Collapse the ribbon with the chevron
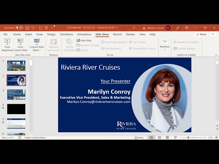The image size is (219, 164). click(216, 55)
